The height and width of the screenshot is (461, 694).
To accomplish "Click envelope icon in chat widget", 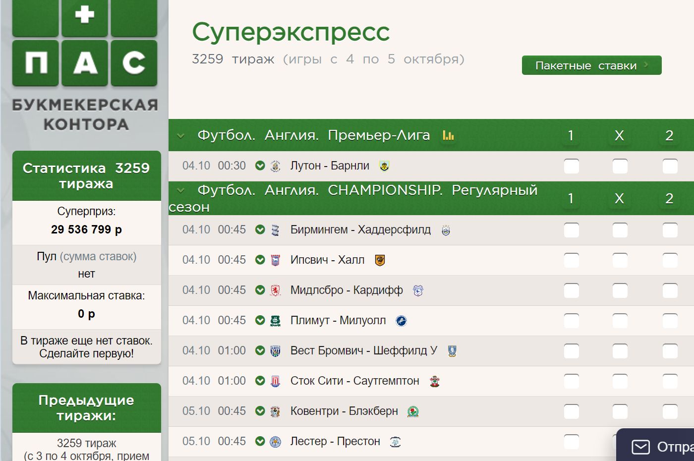I will pos(640,447).
